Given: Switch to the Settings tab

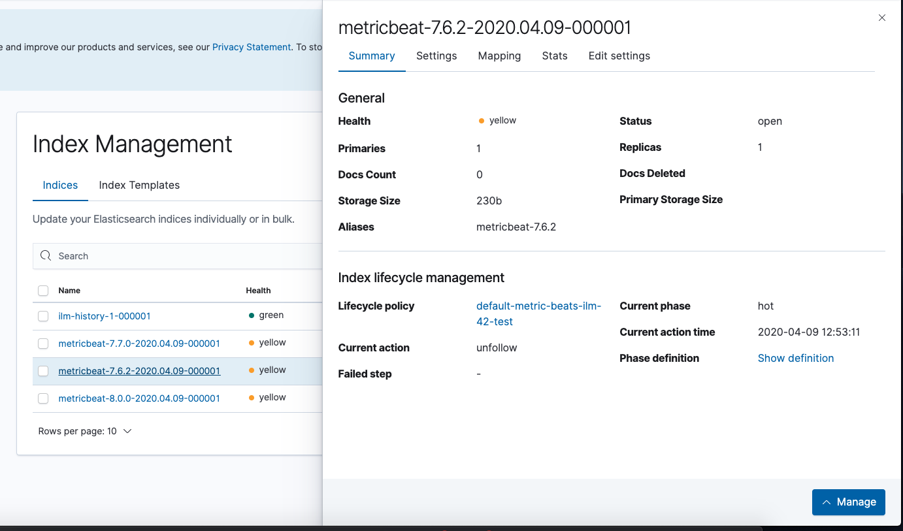Looking at the screenshot, I should (436, 56).
